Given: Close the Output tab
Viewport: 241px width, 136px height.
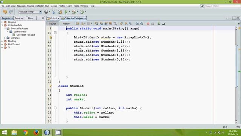Looking at the screenshot, I should coord(58,19).
